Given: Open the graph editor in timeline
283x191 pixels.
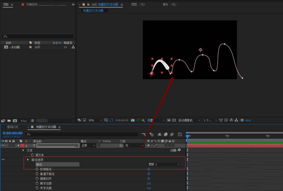Looking at the screenshot, I should coord(180,134).
